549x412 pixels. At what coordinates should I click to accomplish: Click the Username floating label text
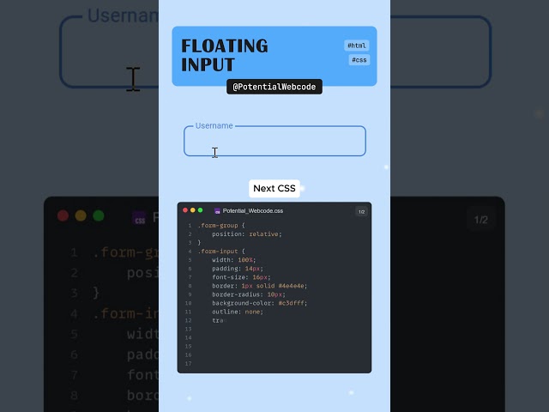214,126
